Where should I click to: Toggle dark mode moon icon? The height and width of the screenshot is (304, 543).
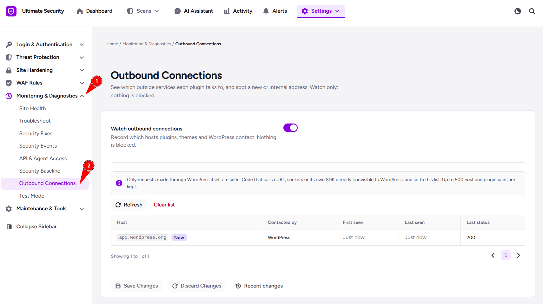518,11
